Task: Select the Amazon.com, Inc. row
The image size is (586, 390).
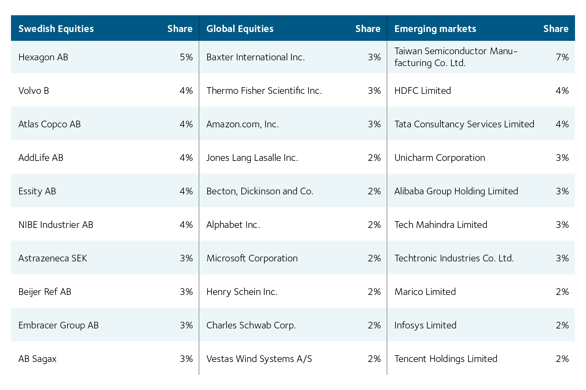Action: pyautogui.click(x=293, y=124)
